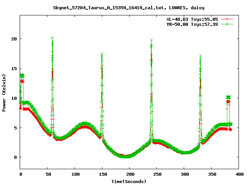Click x-axis tick label 50
This screenshot has width=247, height=185.
48,174
